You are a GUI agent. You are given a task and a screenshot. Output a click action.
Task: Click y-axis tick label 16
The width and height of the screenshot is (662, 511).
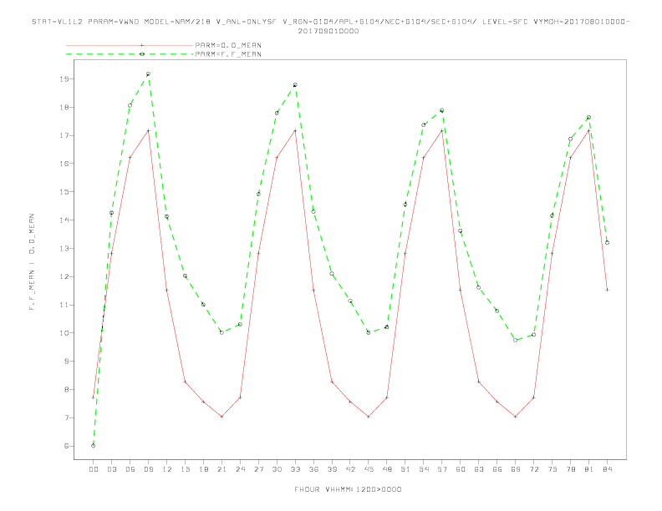(x=64, y=163)
